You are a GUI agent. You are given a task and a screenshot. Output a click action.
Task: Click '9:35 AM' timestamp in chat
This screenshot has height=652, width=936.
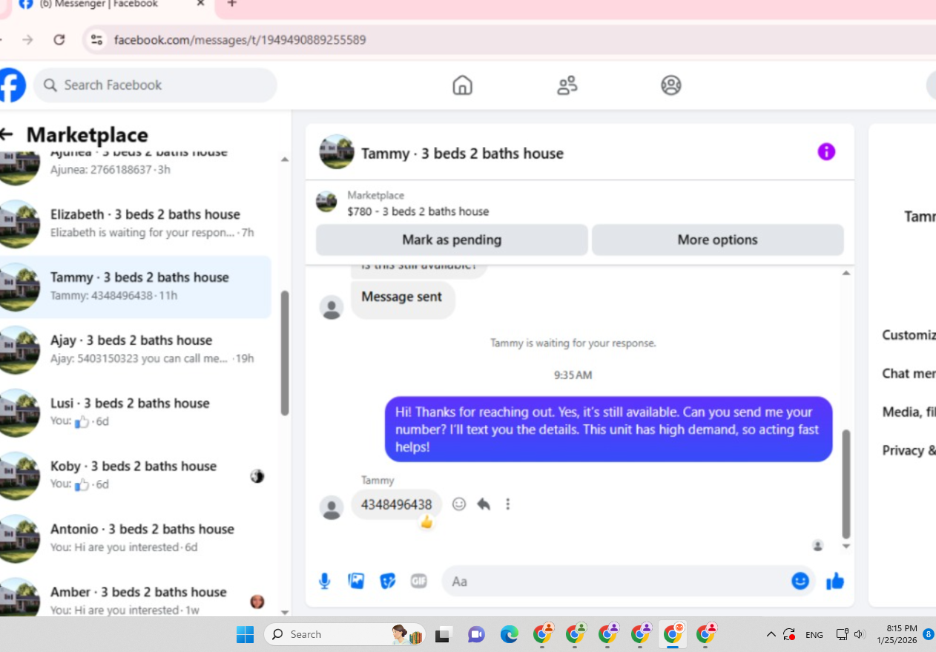tap(573, 375)
